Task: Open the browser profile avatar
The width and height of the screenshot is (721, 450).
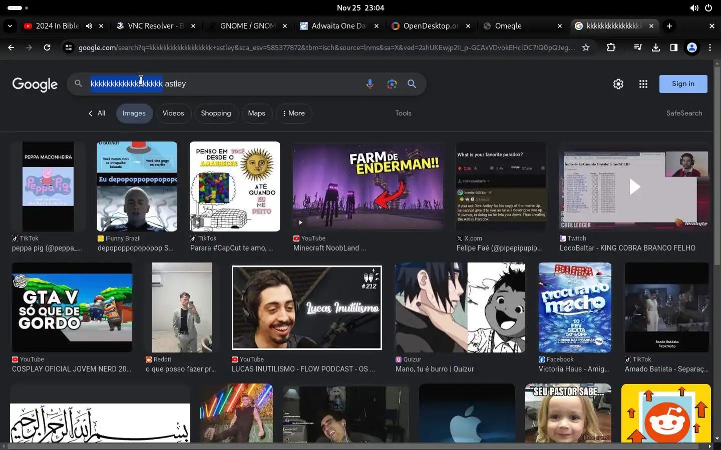Action: [692, 47]
